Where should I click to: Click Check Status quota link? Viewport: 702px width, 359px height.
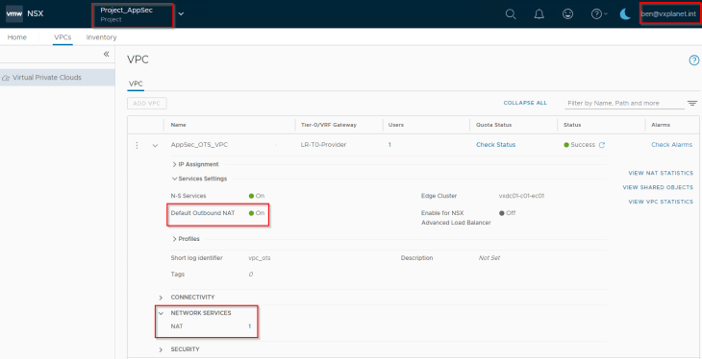(495, 145)
